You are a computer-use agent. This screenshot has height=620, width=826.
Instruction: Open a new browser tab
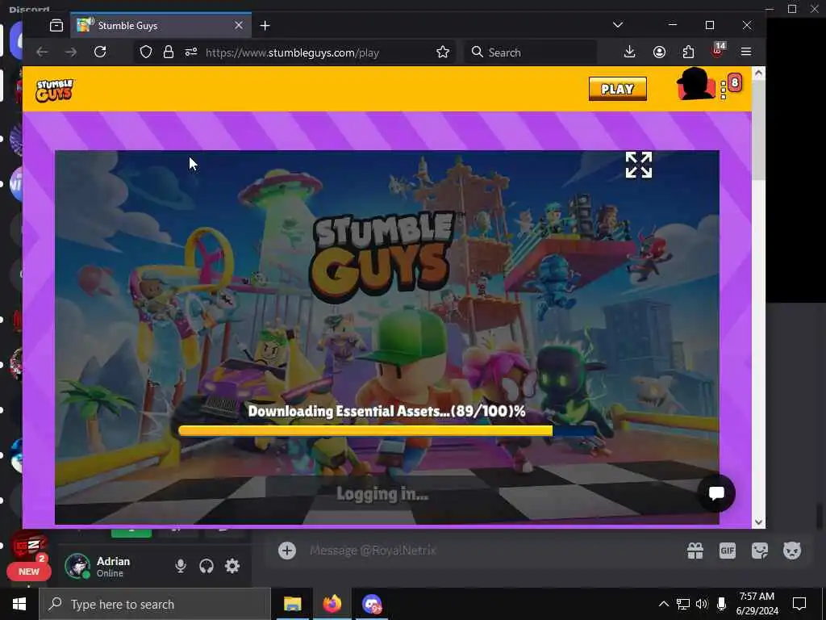tap(265, 25)
